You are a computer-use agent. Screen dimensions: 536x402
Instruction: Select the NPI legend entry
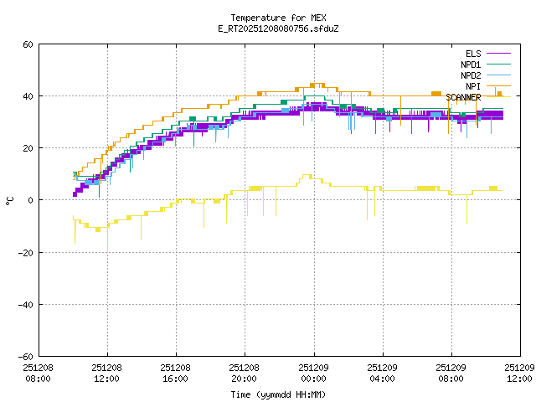point(472,86)
